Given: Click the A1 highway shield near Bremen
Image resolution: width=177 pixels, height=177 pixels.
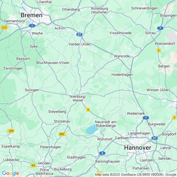Looking at the screenshot, I should pyautogui.click(x=32, y=26).
